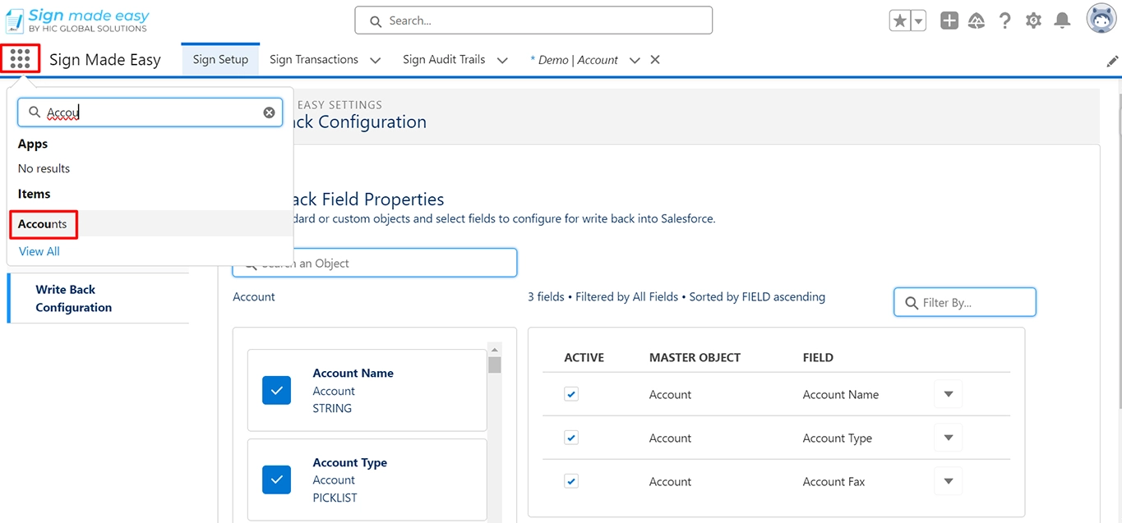This screenshot has width=1122, height=523.
Task: Switch to the Sign Setup tab
Action: point(220,60)
